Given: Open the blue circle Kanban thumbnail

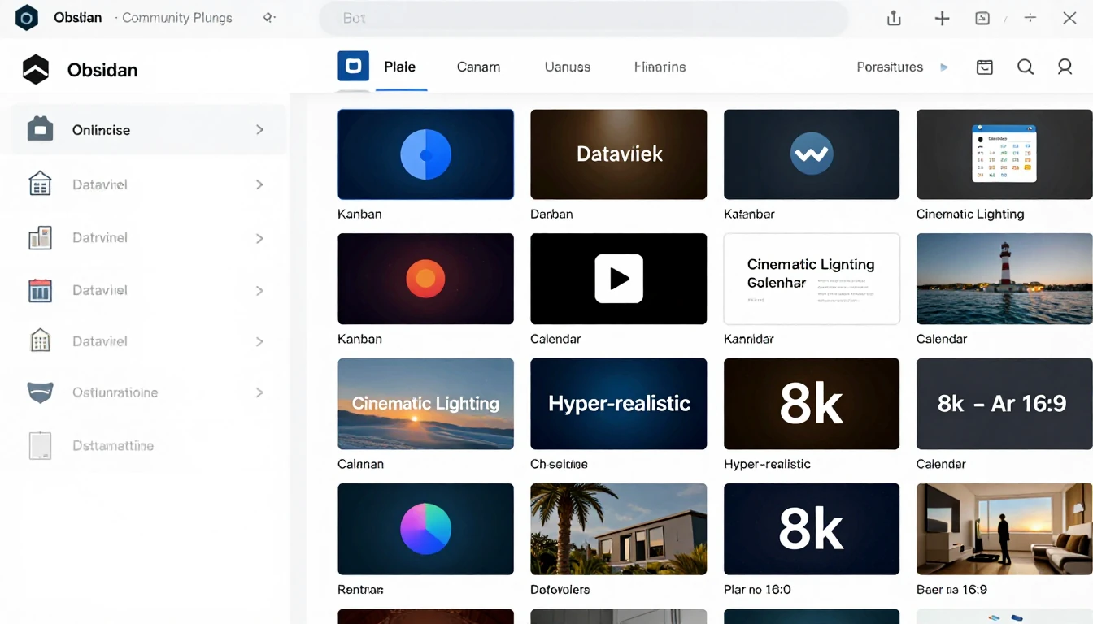Looking at the screenshot, I should [425, 154].
